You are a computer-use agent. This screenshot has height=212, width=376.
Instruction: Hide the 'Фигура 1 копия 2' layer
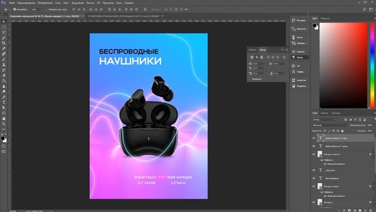(314, 154)
